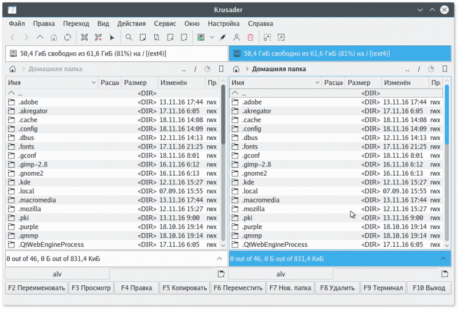Click F9 Терминал button
Viewport: 459px width, 310px height.
(383, 288)
